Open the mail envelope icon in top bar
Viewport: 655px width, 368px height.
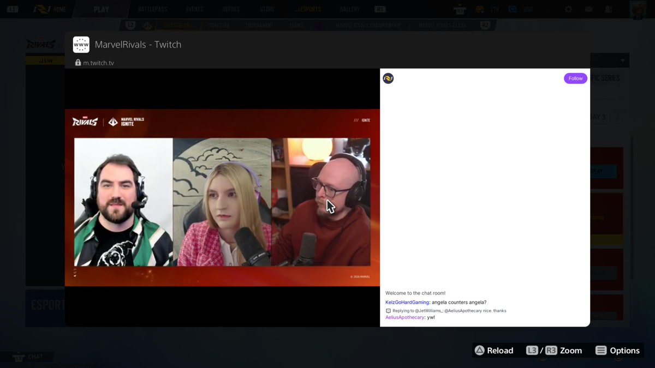pyautogui.click(x=588, y=9)
